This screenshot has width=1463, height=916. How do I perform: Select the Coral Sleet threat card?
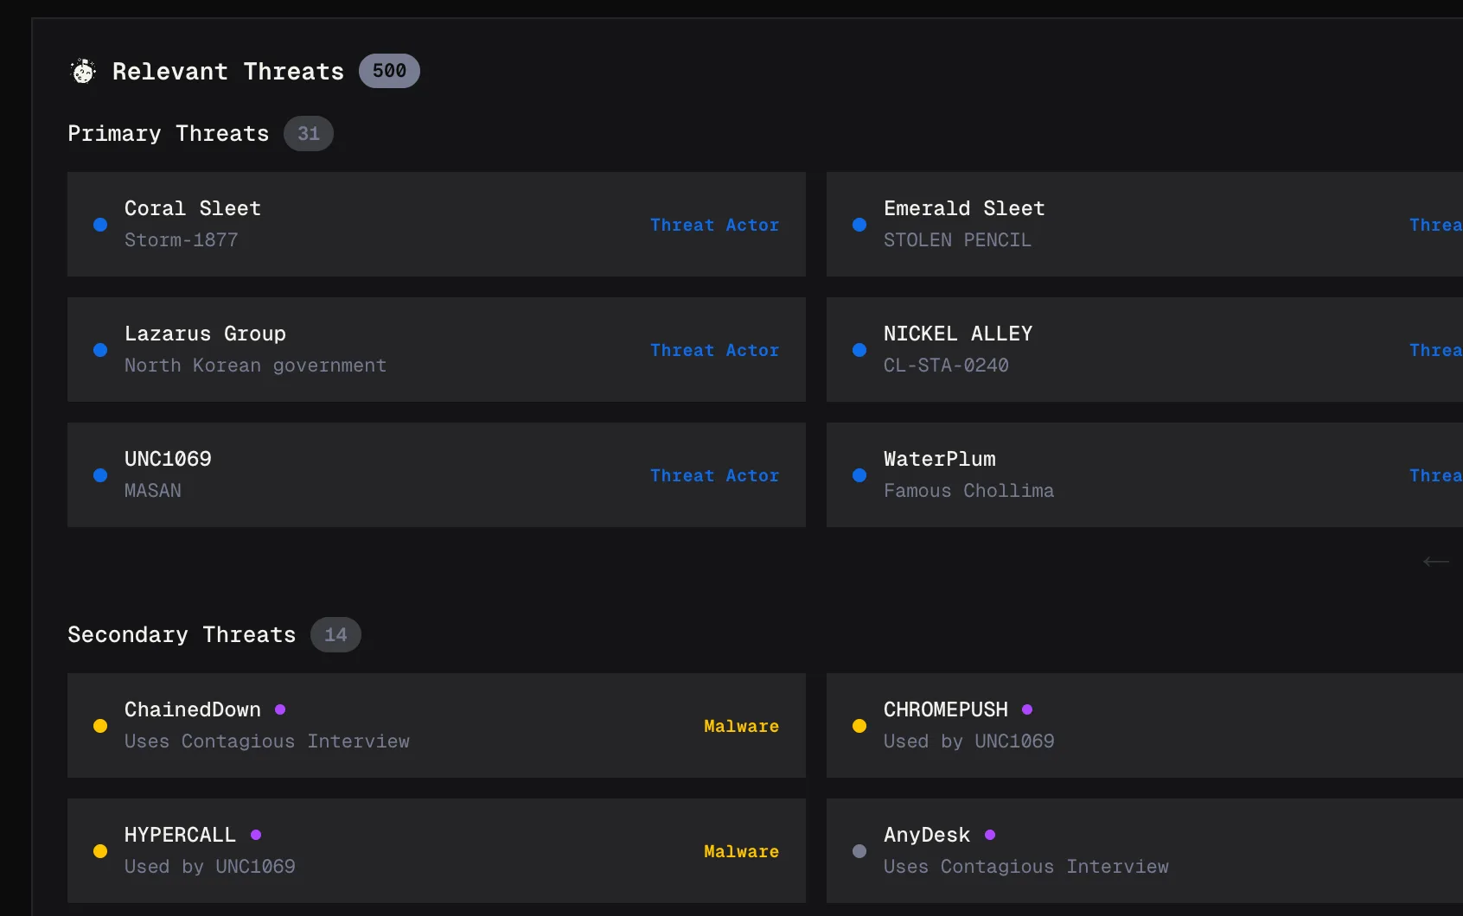pos(437,225)
